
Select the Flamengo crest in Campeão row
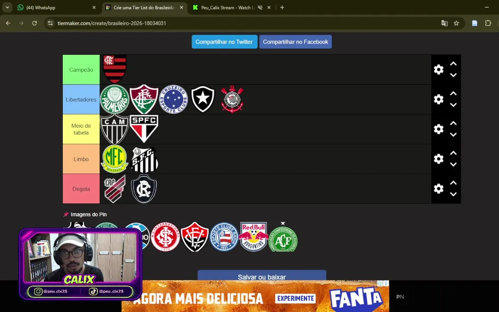[115, 69]
